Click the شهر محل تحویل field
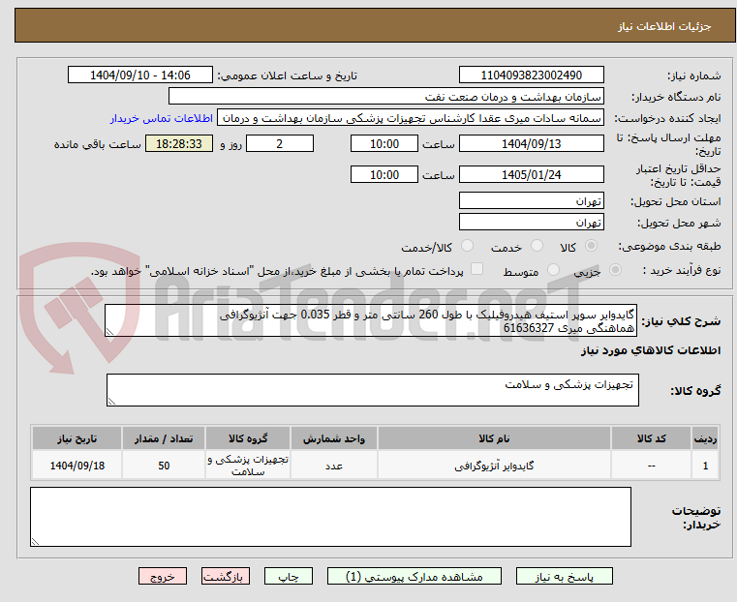This screenshot has height=602, width=737. (531, 222)
